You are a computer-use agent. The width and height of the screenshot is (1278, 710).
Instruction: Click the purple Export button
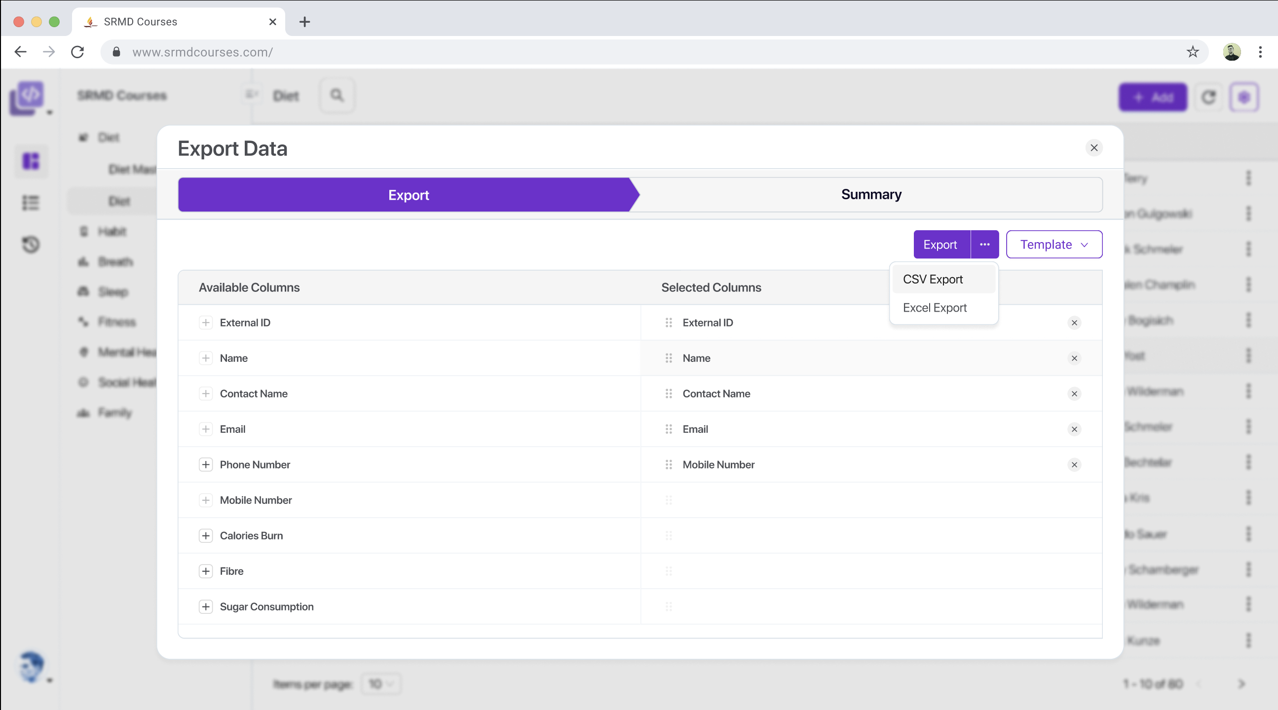coord(940,245)
